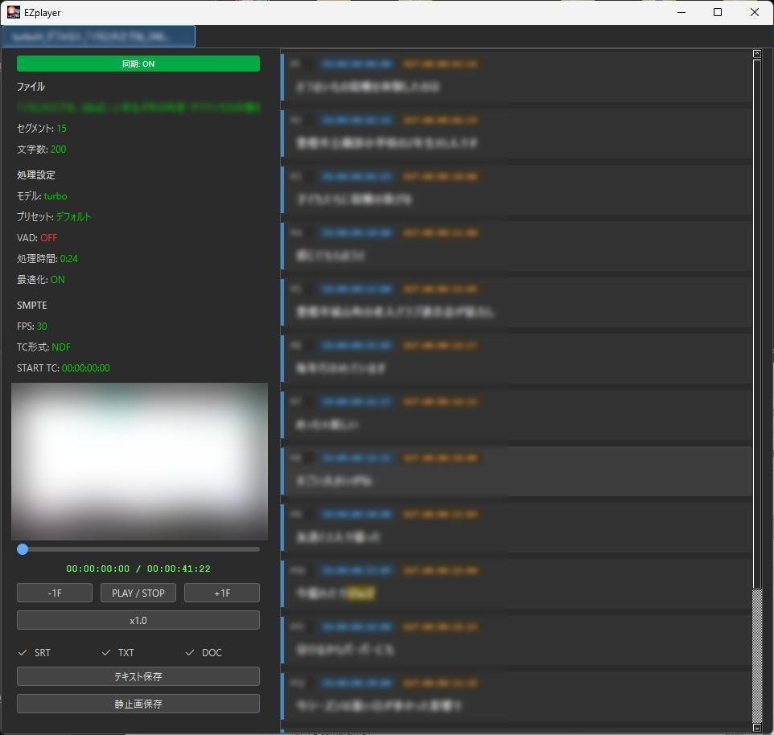Step forward one frame with +1F
Image resolution: width=774 pixels, height=735 pixels.
(x=221, y=592)
